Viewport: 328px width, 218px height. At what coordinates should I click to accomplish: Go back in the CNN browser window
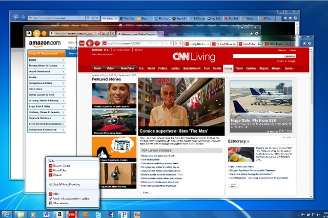pyautogui.click(x=90, y=43)
